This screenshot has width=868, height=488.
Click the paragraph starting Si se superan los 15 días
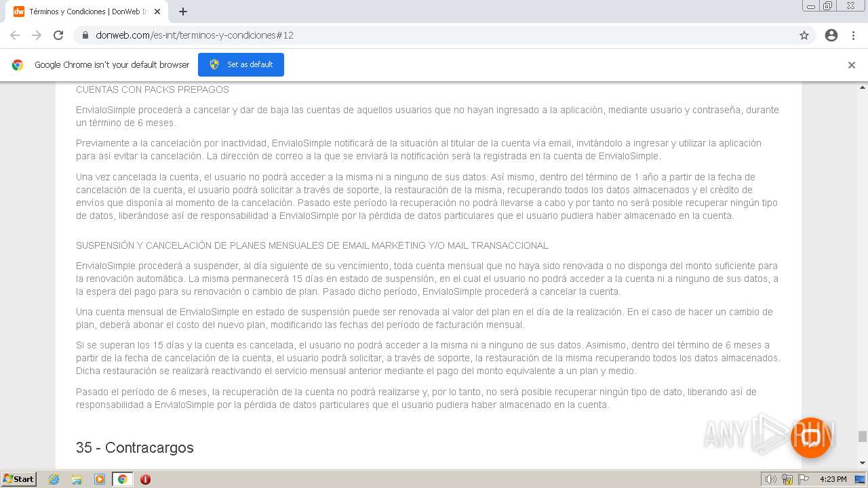428,358
